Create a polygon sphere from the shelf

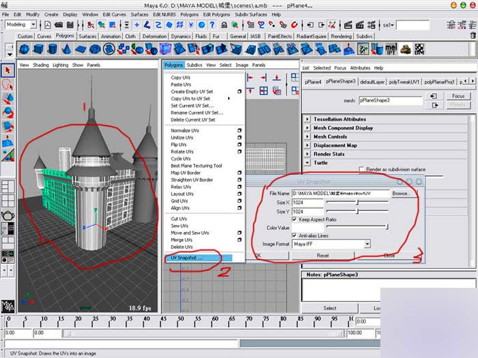click(x=25, y=49)
